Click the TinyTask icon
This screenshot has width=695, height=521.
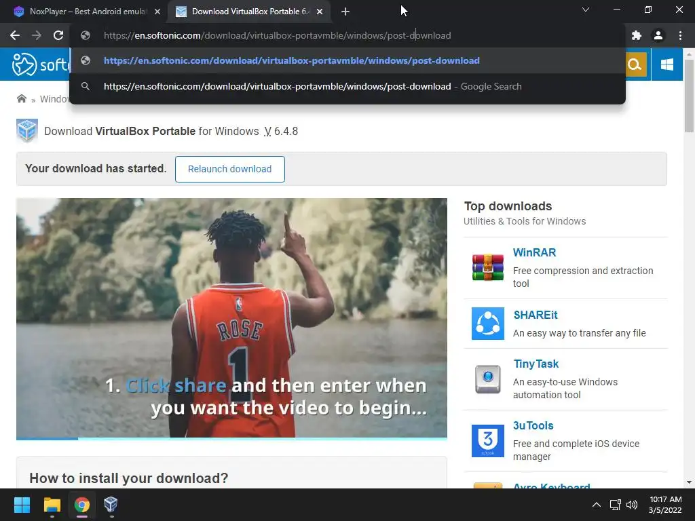(x=487, y=379)
